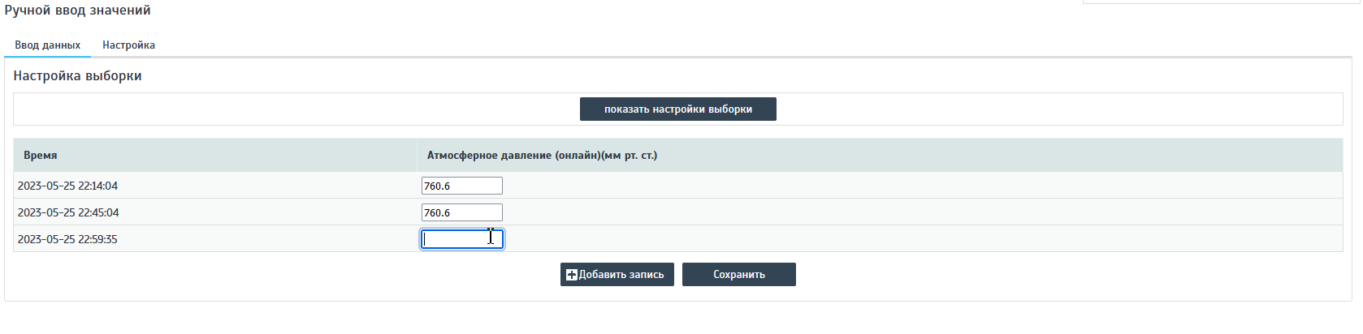The height and width of the screenshot is (334, 1363).
Task: Click the 760.6 value in the second row
Action: pos(437,213)
